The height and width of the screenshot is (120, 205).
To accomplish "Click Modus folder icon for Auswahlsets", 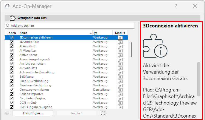I will tap(120, 68).
